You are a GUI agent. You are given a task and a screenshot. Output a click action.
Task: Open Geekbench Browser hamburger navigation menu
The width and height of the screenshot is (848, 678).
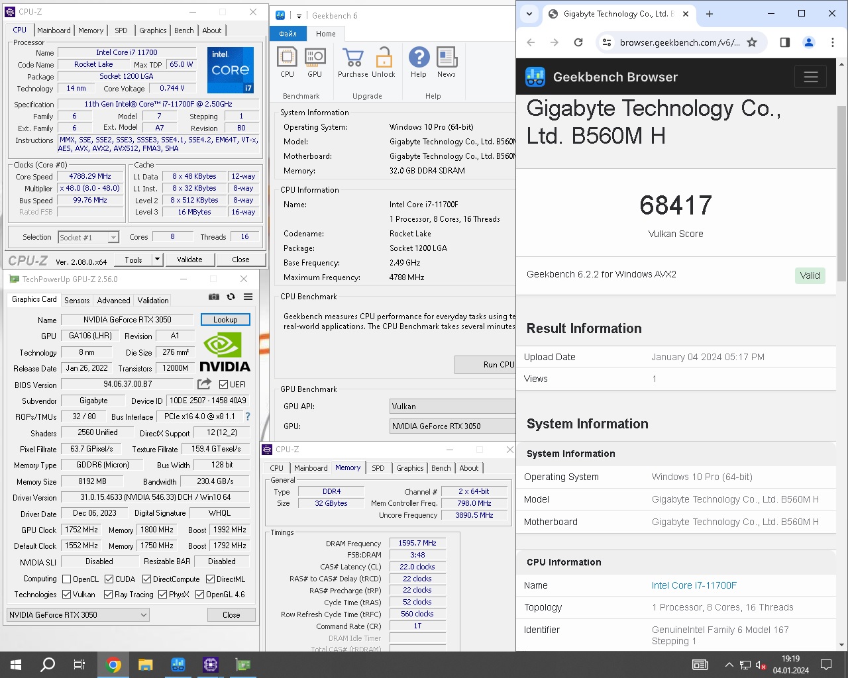click(811, 77)
